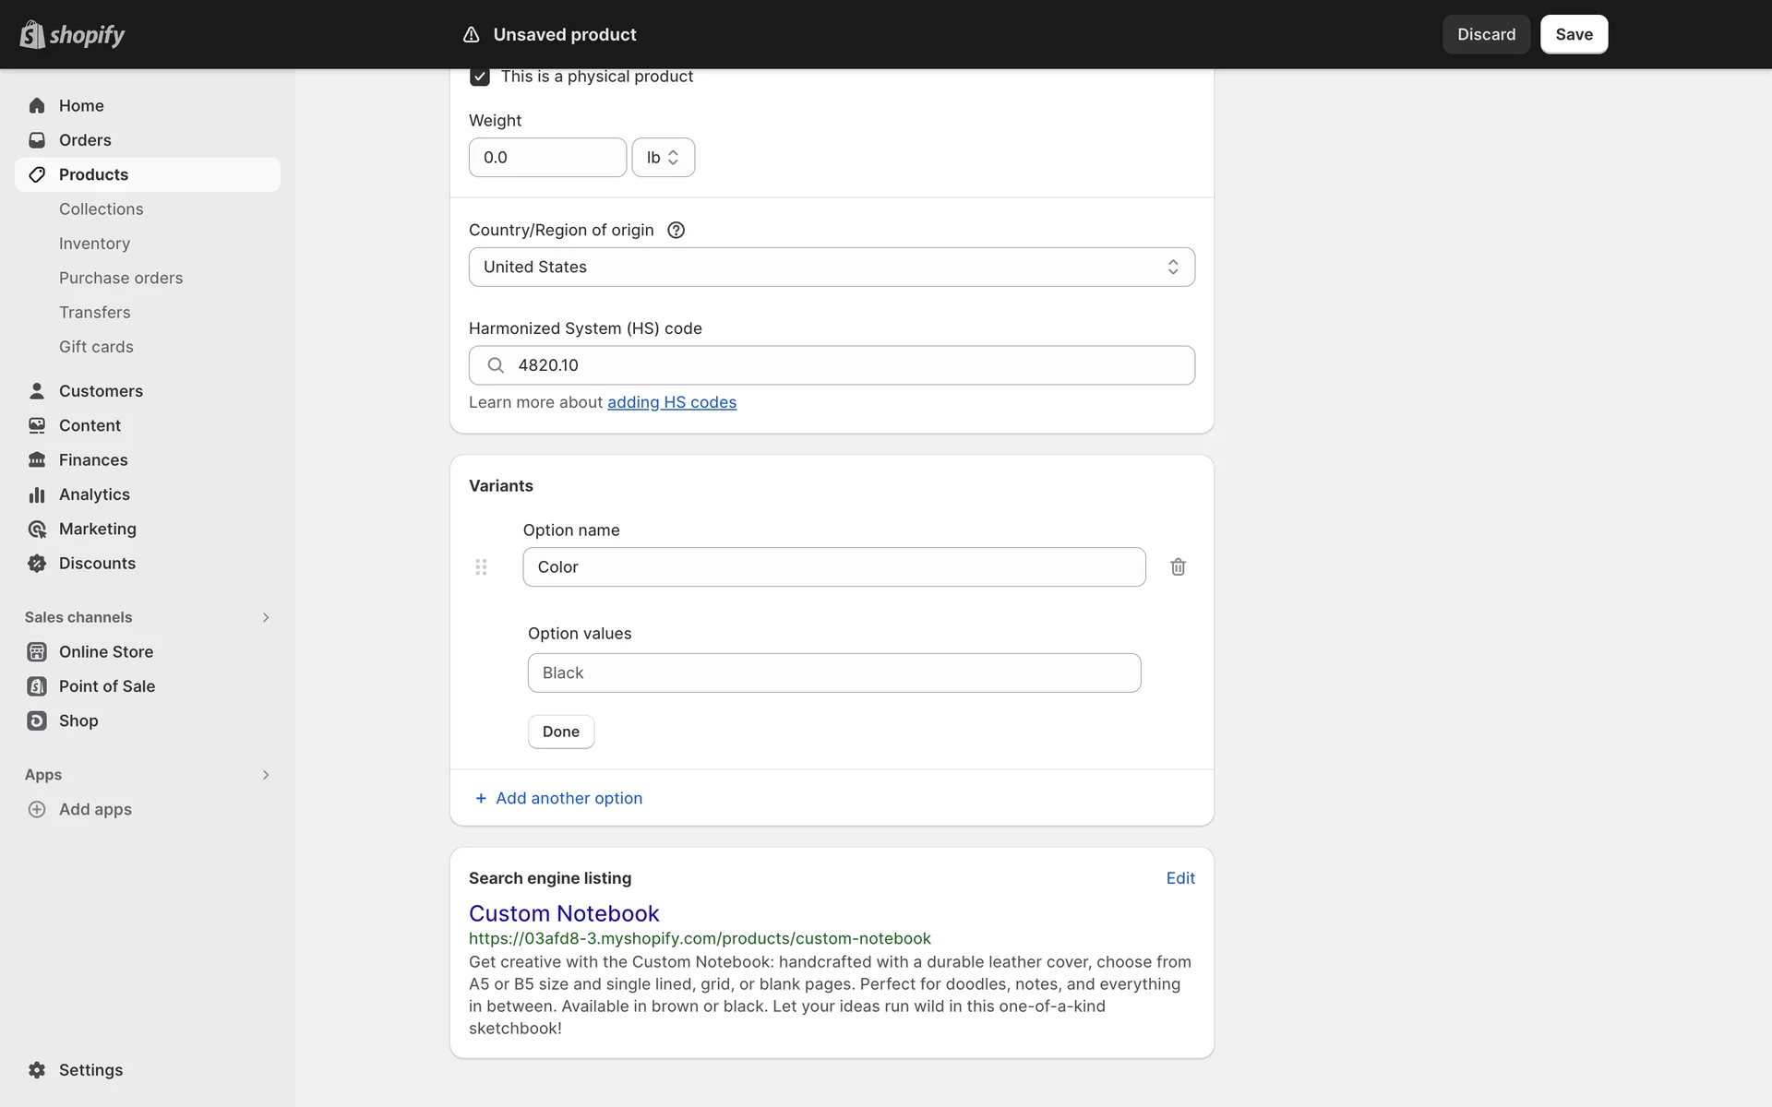
Task: Click the Discounts badge icon
Action: pyautogui.click(x=37, y=563)
